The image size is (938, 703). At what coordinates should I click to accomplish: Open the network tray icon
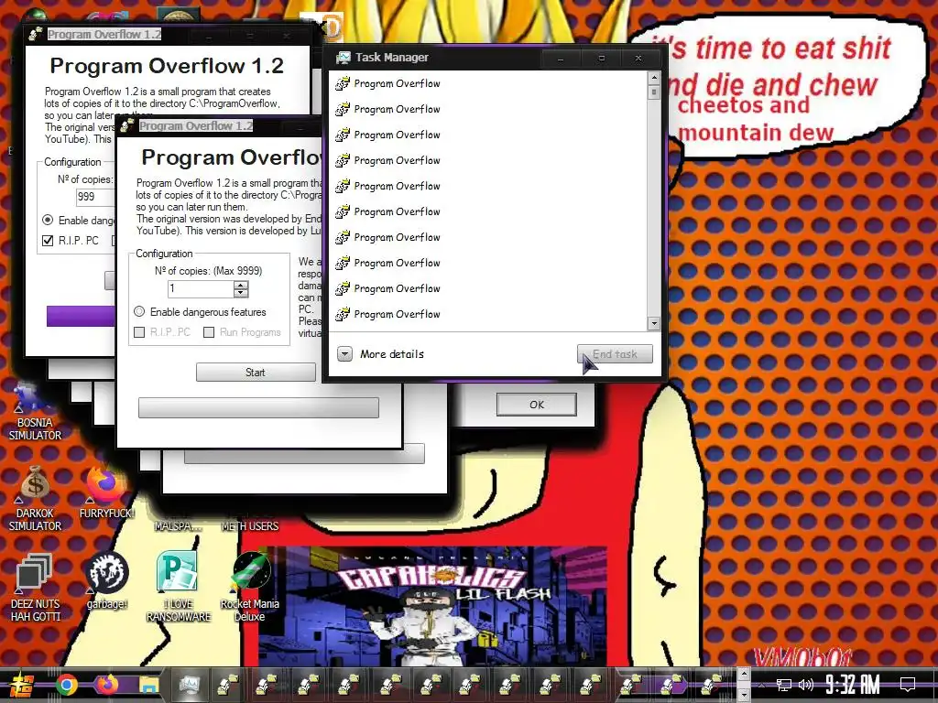click(784, 685)
